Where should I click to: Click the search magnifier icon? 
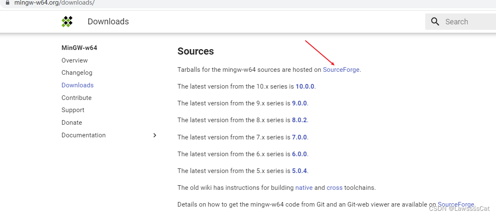[435, 22]
